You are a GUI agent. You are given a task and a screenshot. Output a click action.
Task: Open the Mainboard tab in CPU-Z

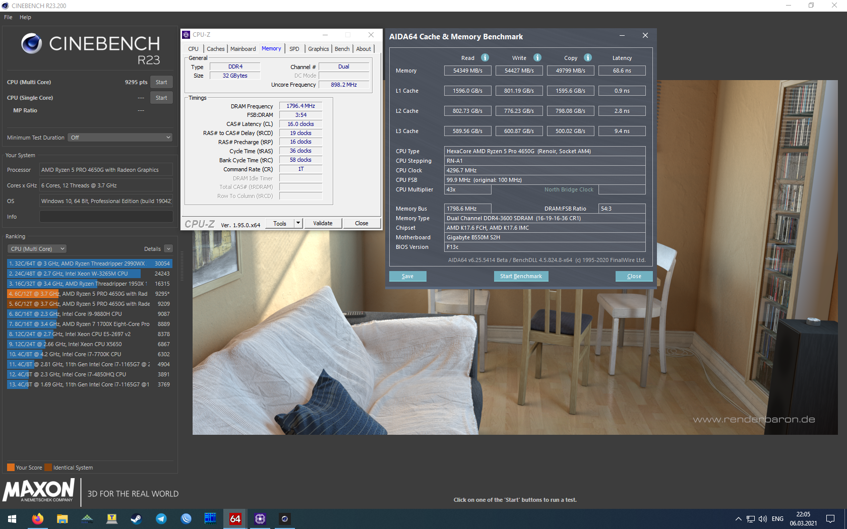tap(243, 49)
